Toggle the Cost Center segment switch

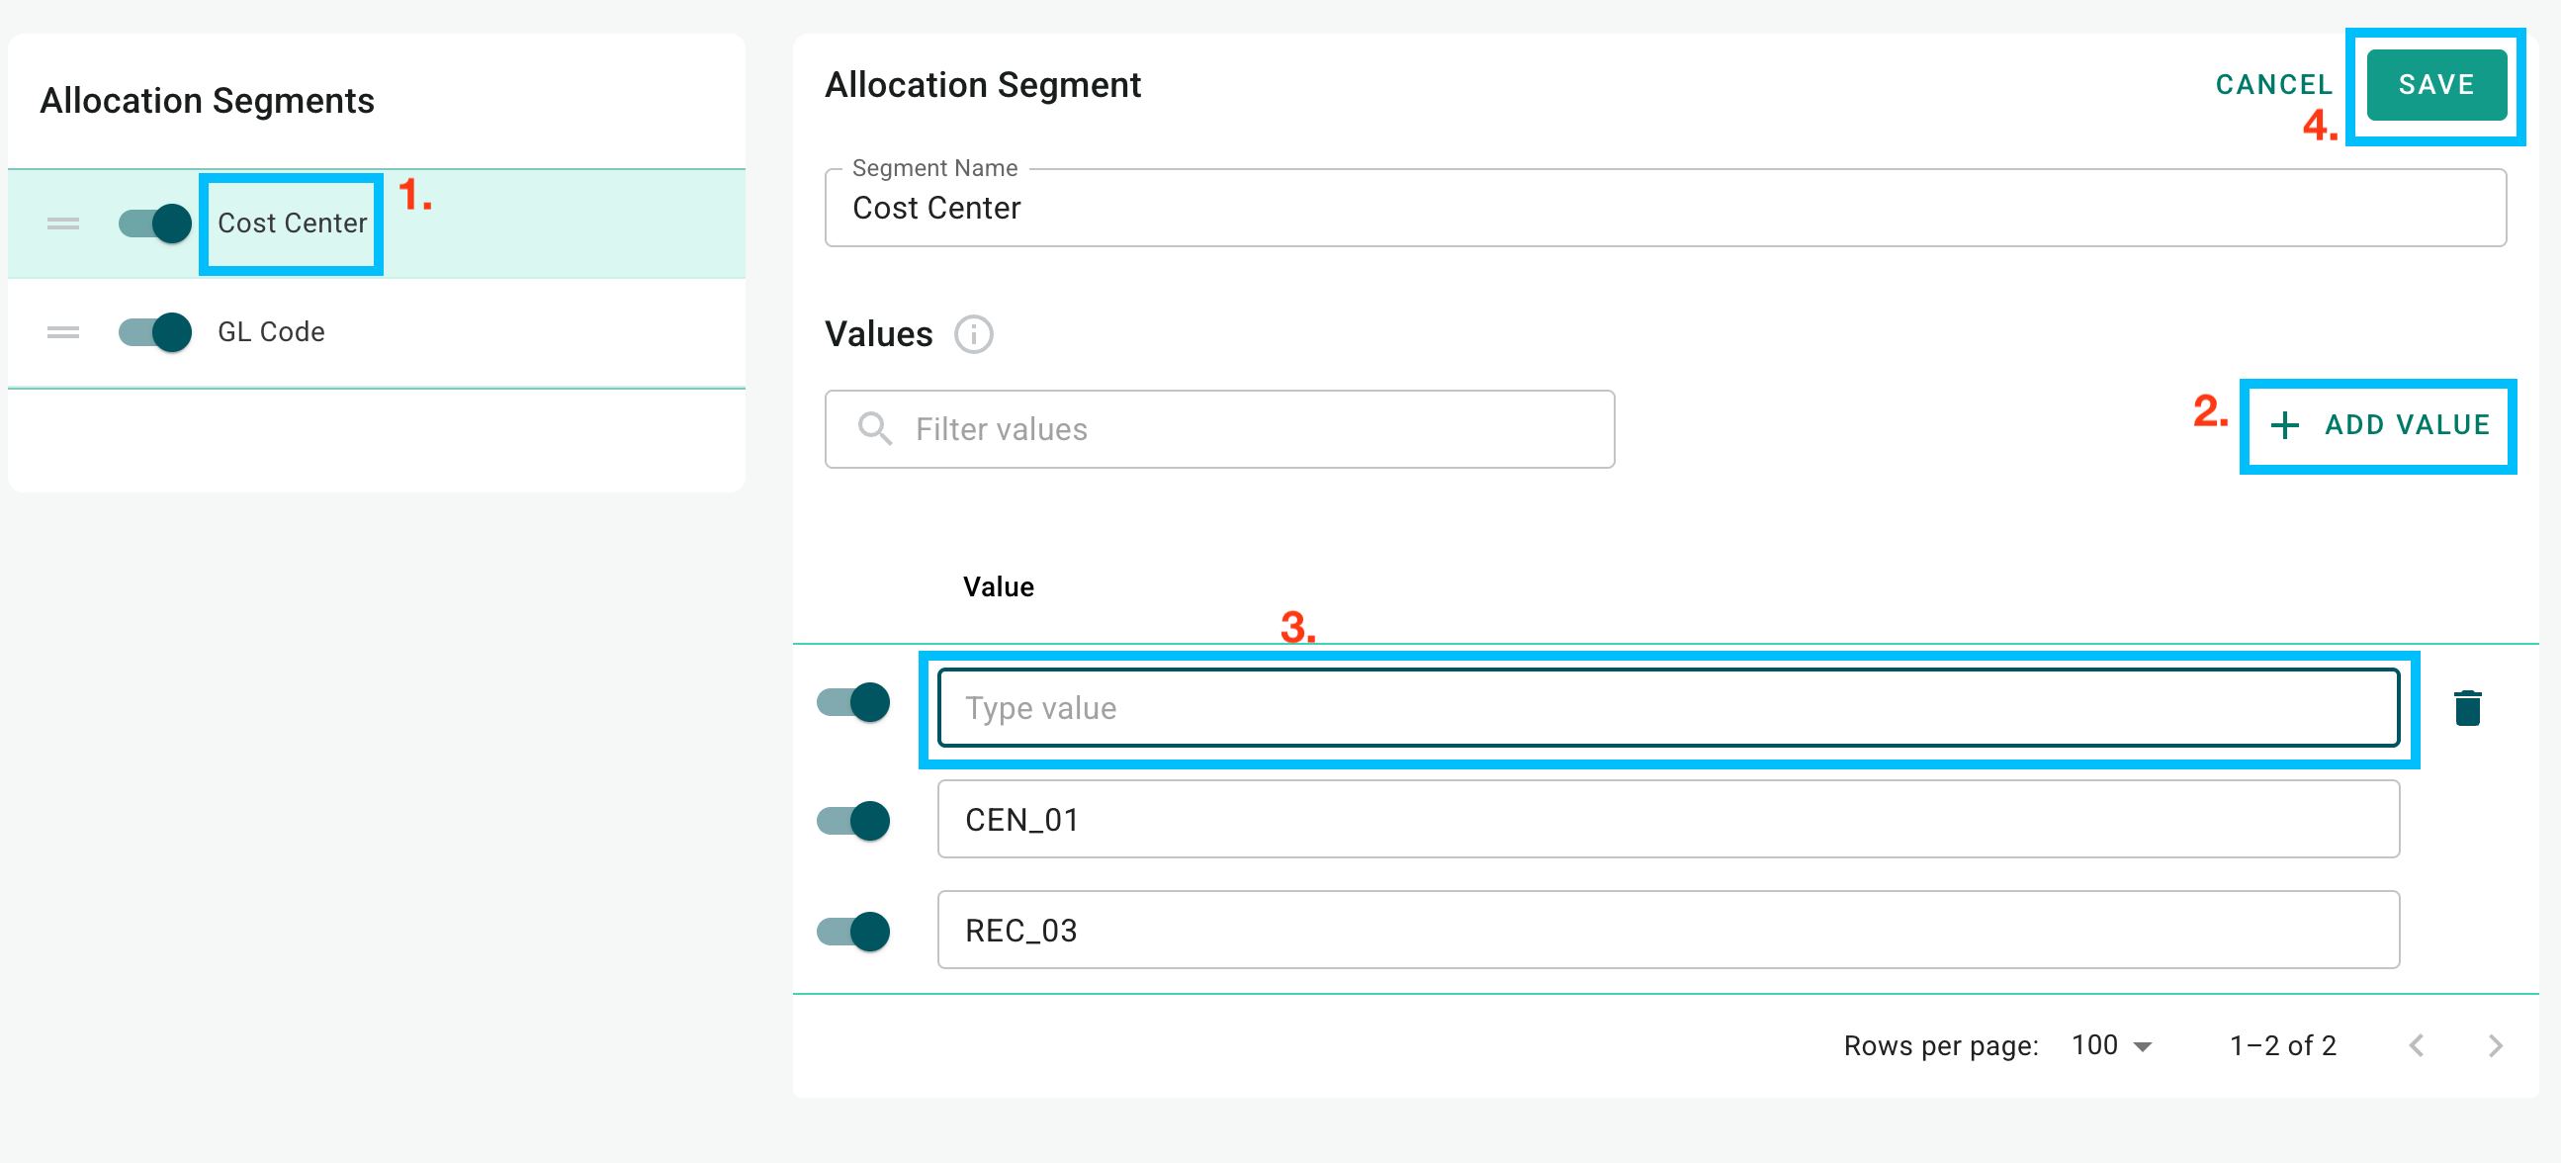(154, 224)
